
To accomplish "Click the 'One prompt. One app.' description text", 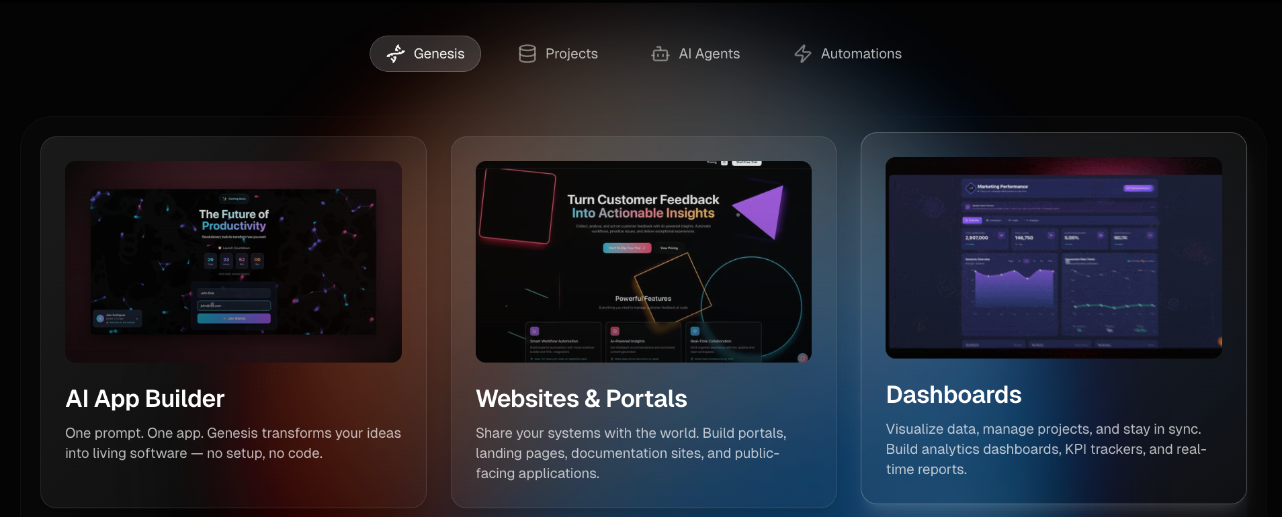I will (x=233, y=443).
